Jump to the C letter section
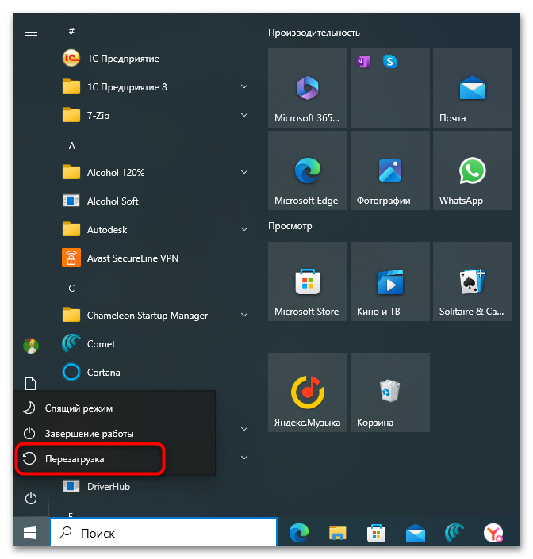Image resolution: width=533 pixels, height=559 pixels. click(71, 288)
